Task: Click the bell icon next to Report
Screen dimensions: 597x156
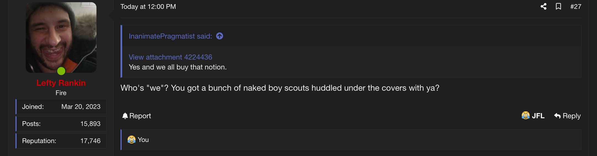Action: [125, 116]
